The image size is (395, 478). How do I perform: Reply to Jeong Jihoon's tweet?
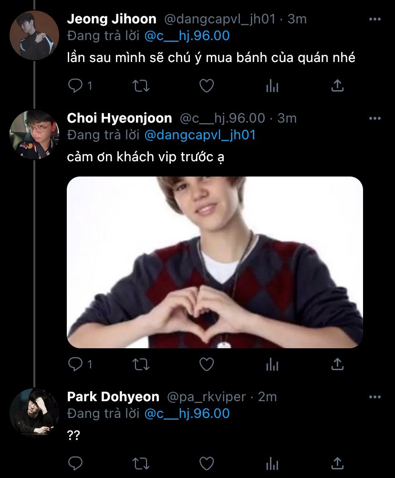(75, 86)
